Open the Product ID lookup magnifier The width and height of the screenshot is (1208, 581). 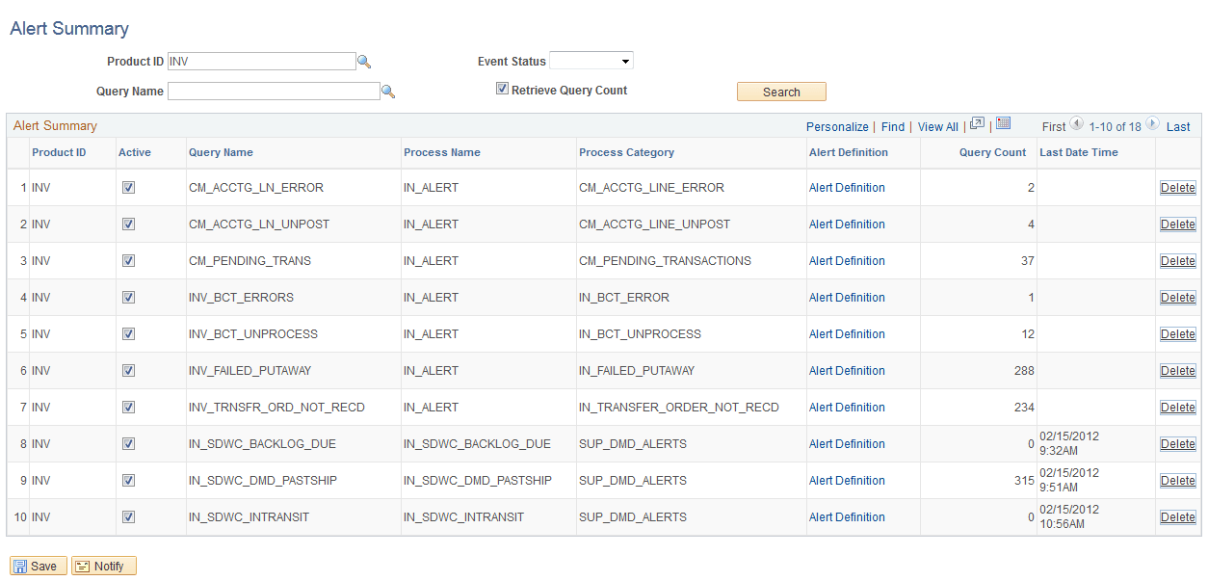(x=364, y=60)
